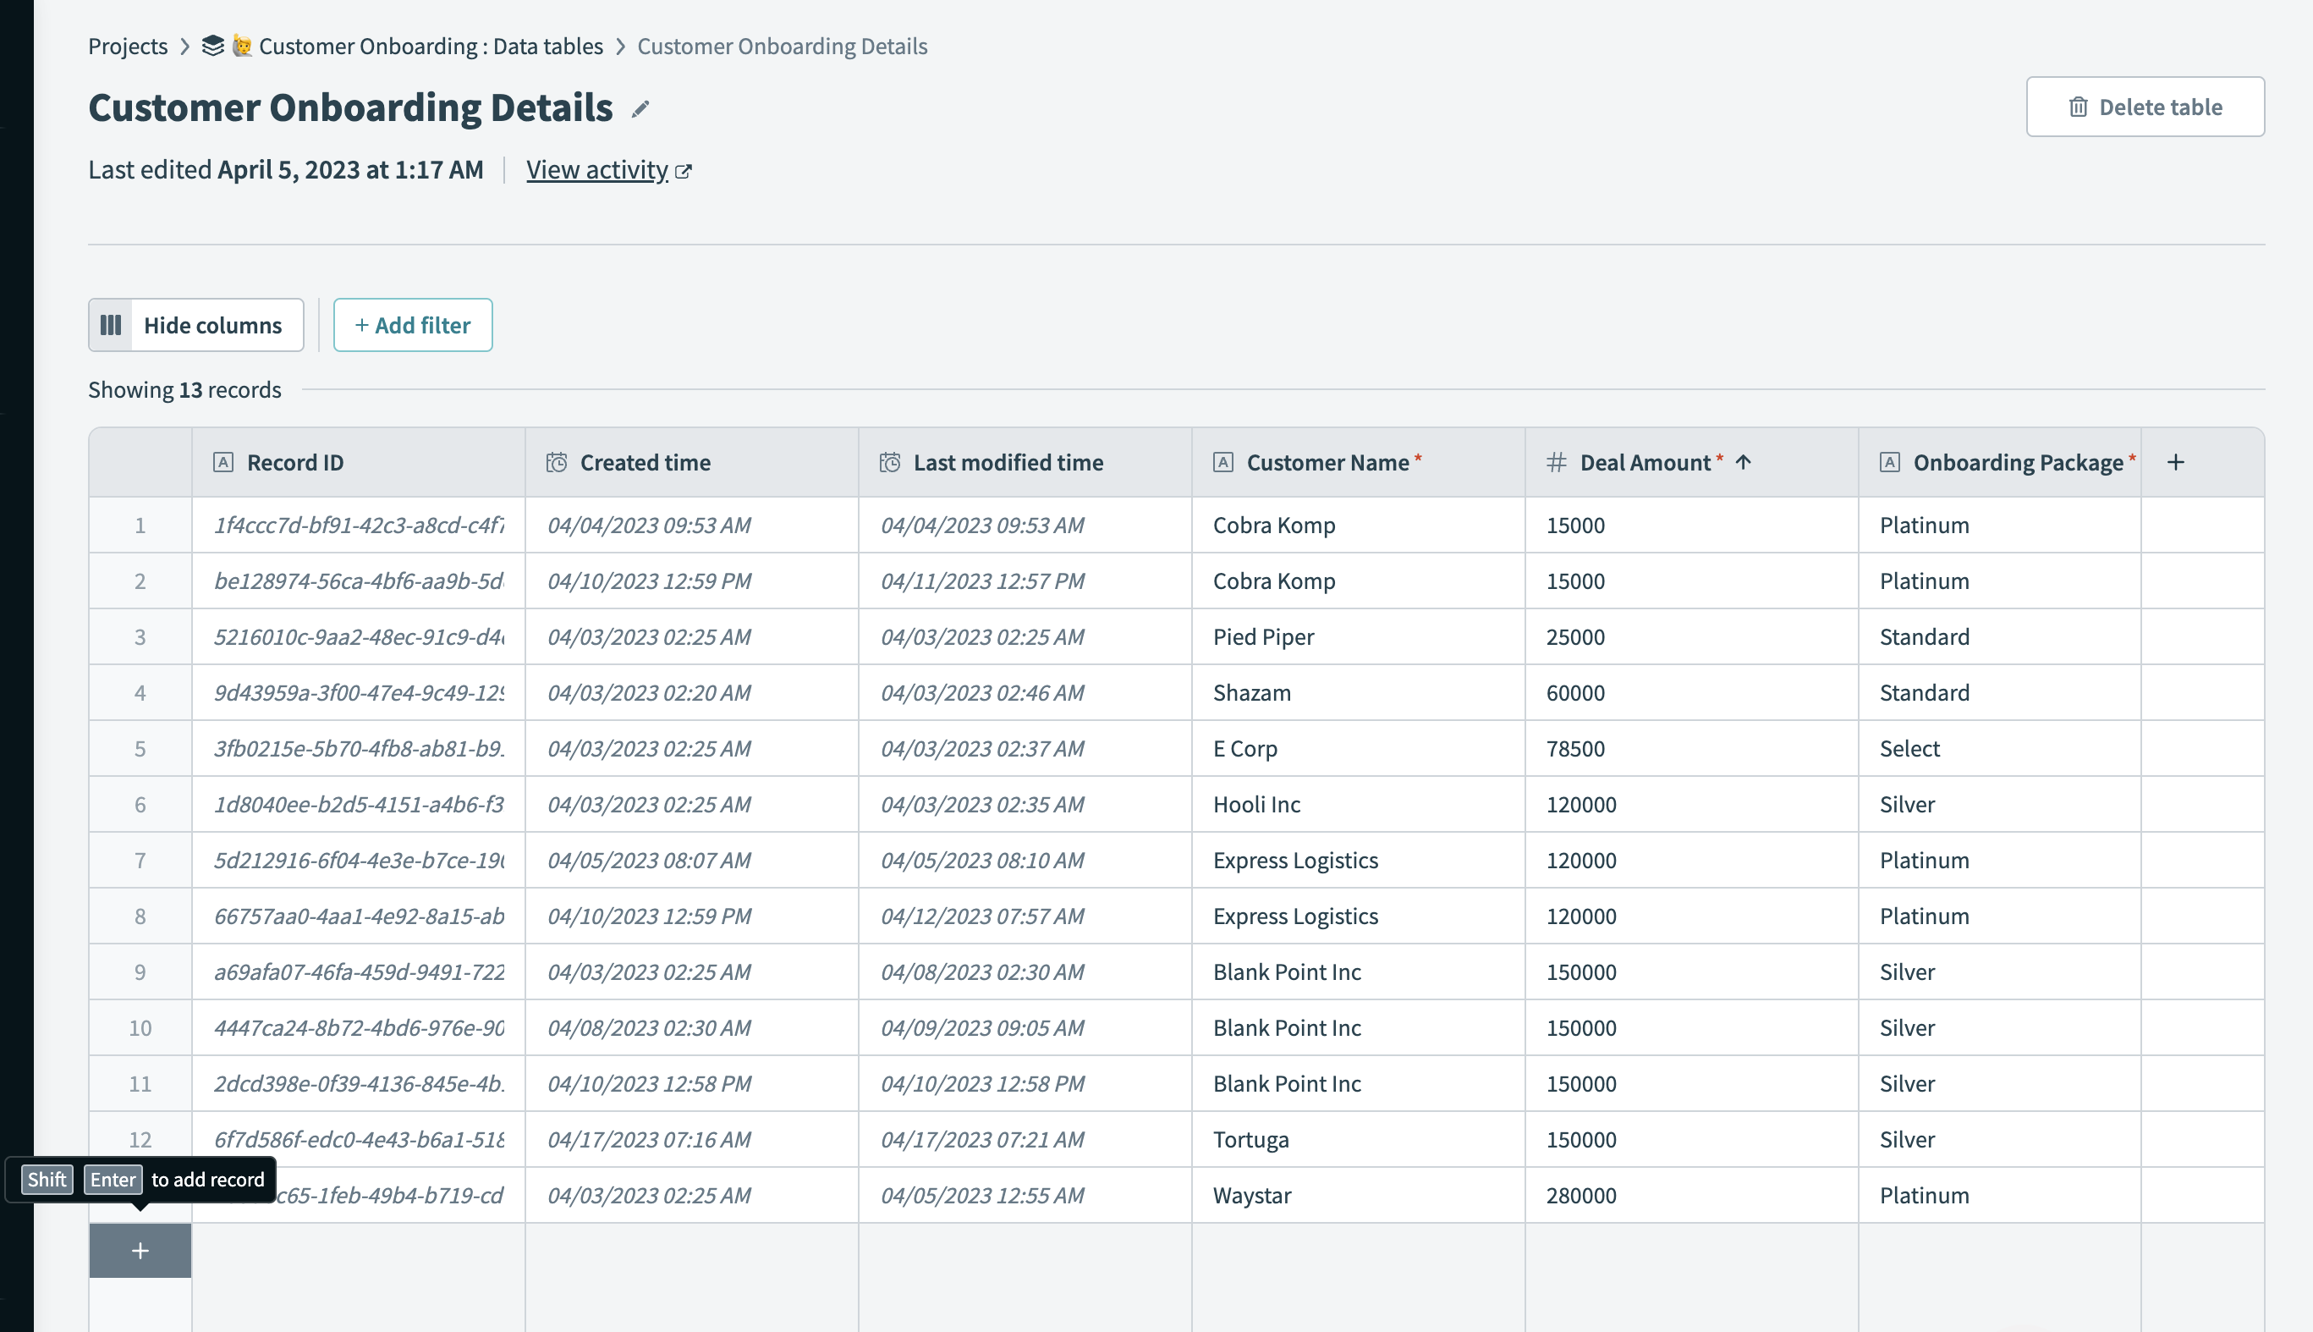Select the 25000 deal amount cell
The width and height of the screenshot is (2313, 1332).
[1691, 636]
